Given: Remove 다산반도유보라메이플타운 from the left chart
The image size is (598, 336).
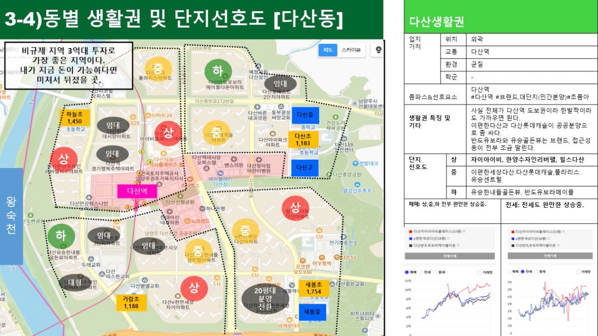Looking at the screenshot, I should coord(458,245).
